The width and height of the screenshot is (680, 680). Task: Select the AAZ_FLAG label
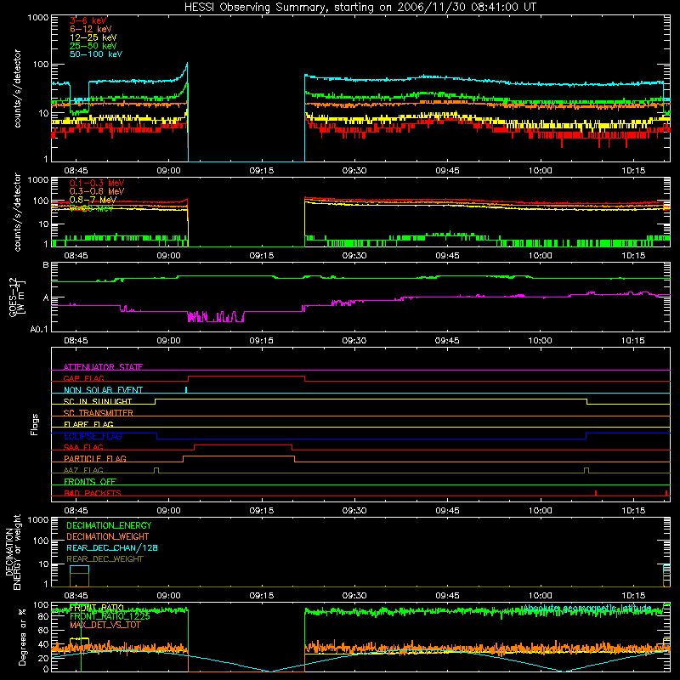click(83, 470)
